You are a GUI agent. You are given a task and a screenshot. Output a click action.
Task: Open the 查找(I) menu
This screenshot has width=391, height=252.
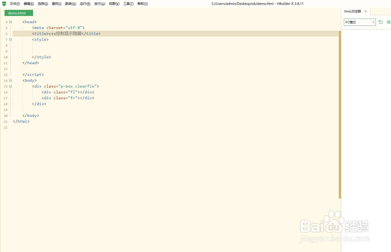(x=56, y=4)
